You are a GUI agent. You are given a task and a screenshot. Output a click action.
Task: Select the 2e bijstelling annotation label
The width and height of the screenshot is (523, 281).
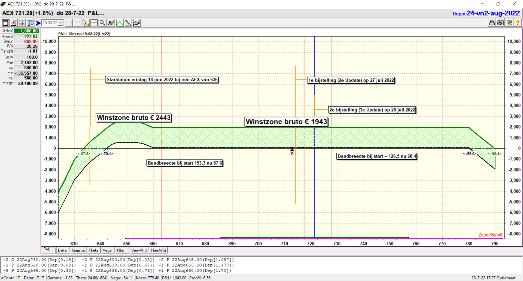click(x=372, y=110)
